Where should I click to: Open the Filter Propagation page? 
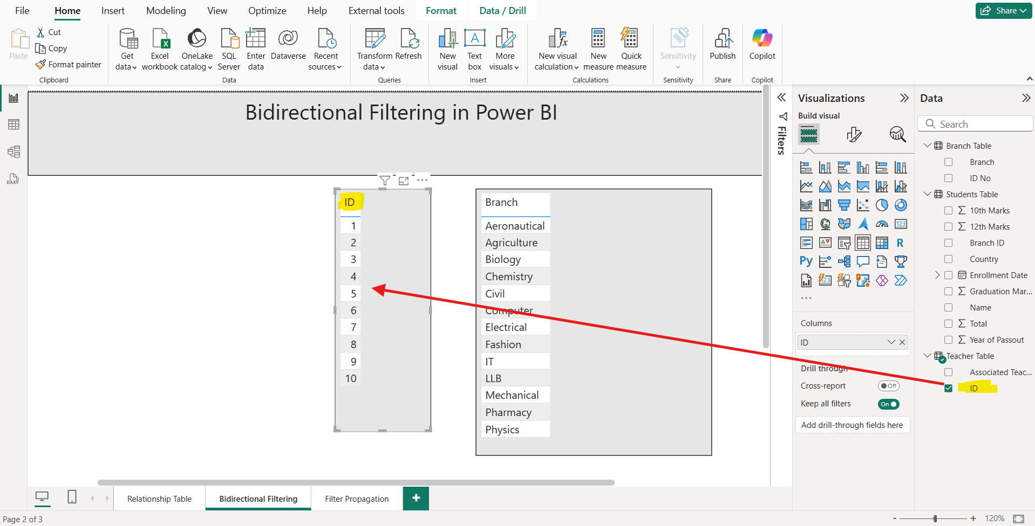[357, 499]
